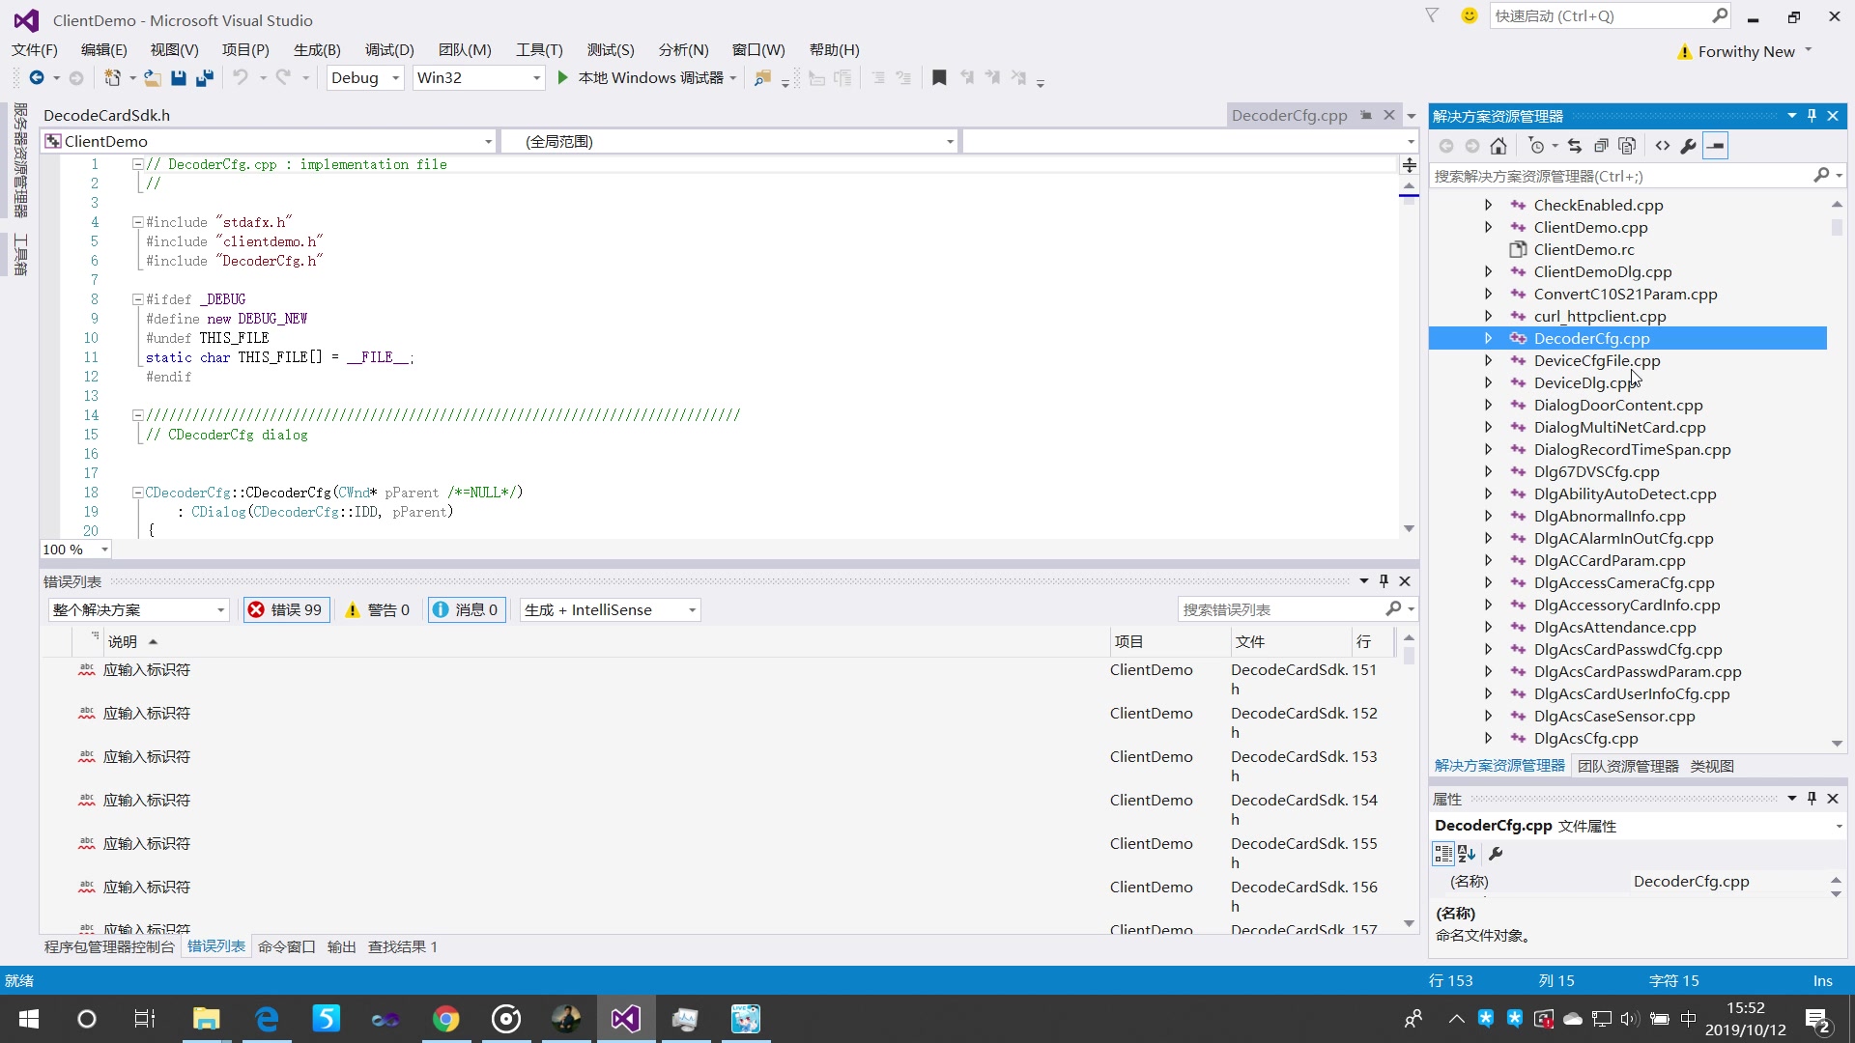This screenshot has height=1043, width=1855.
Task: Collapse the #ifdef _DEBUG block at line 8
Action: 138,300
